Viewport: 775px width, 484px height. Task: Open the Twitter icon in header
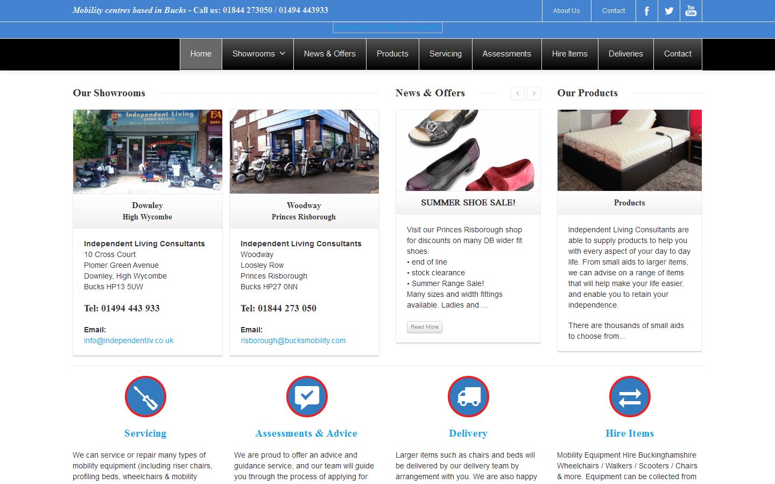(668, 10)
